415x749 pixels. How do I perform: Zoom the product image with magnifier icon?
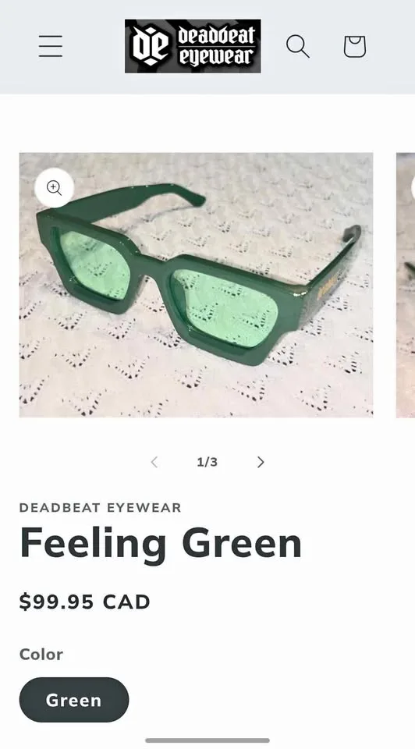click(x=55, y=188)
